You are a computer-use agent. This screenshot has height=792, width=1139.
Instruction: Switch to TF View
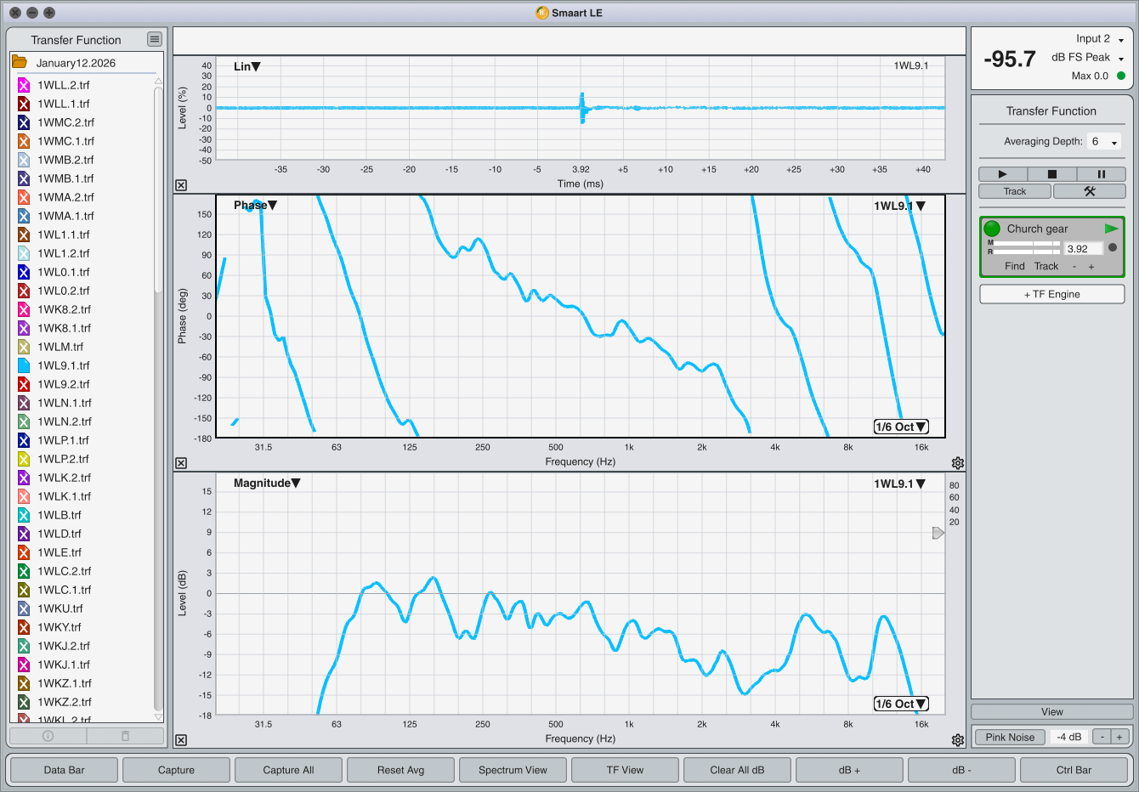(625, 770)
